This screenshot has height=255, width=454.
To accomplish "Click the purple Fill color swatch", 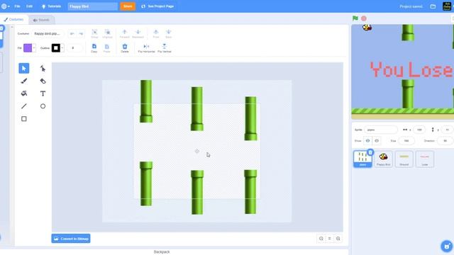I will [28, 48].
